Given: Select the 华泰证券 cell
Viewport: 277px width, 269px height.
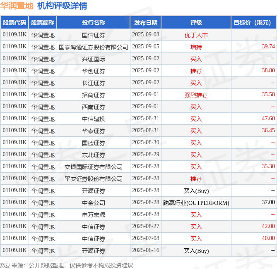Looking at the screenshot, I should 94,131.
